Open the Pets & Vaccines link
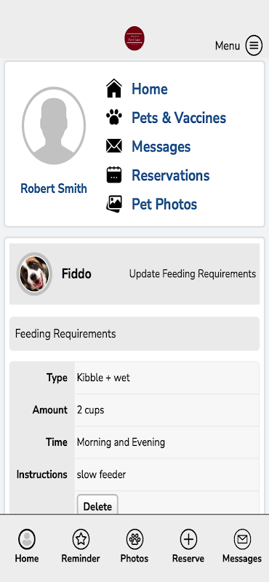Image resolution: width=269 pixels, height=582 pixels. [x=179, y=118]
